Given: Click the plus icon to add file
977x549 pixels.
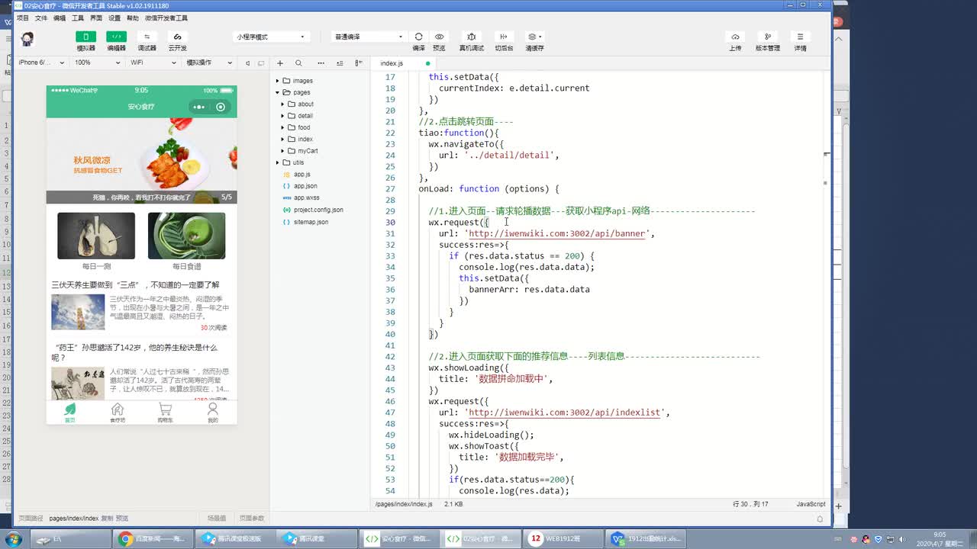Looking at the screenshot, I should click(x=280, y=63).
